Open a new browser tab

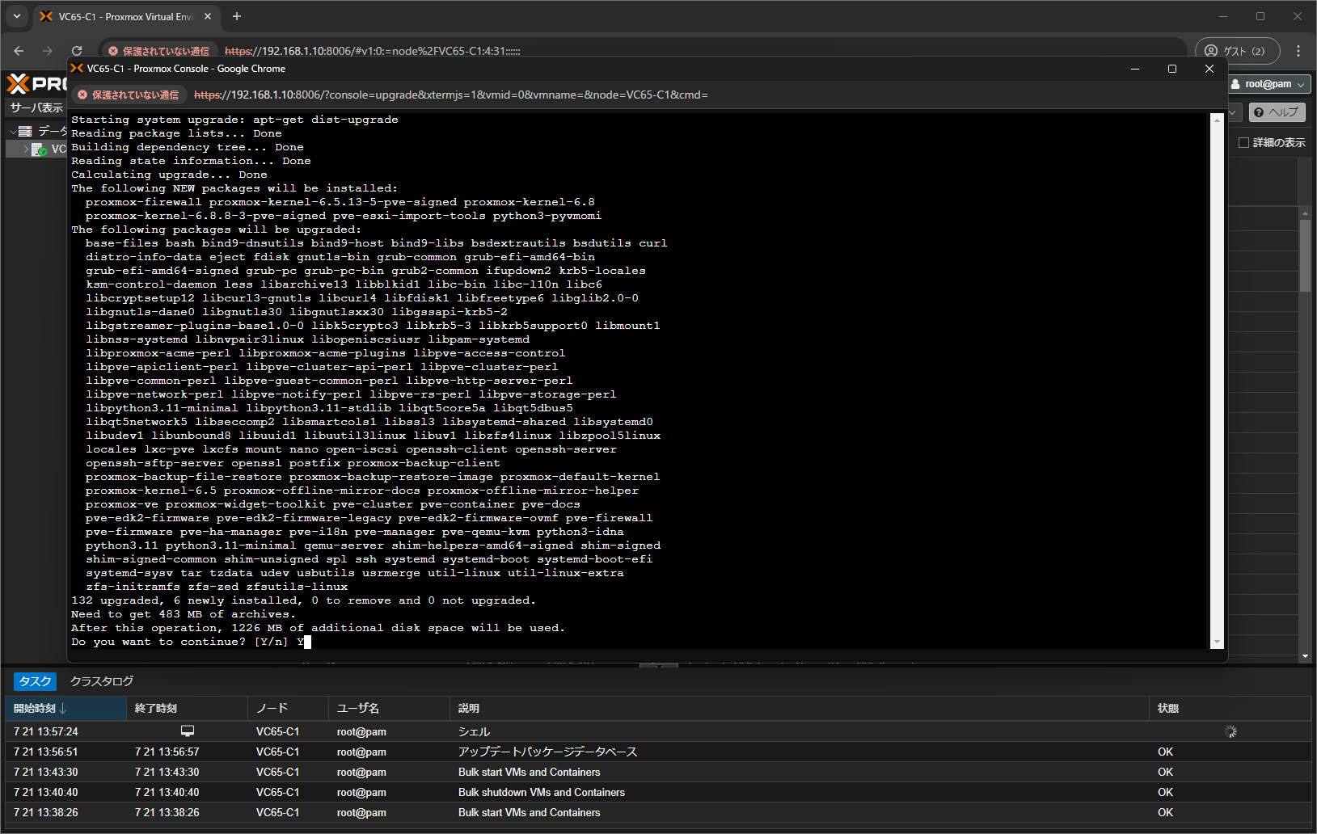pyautogui.click(x=237, y=16)
